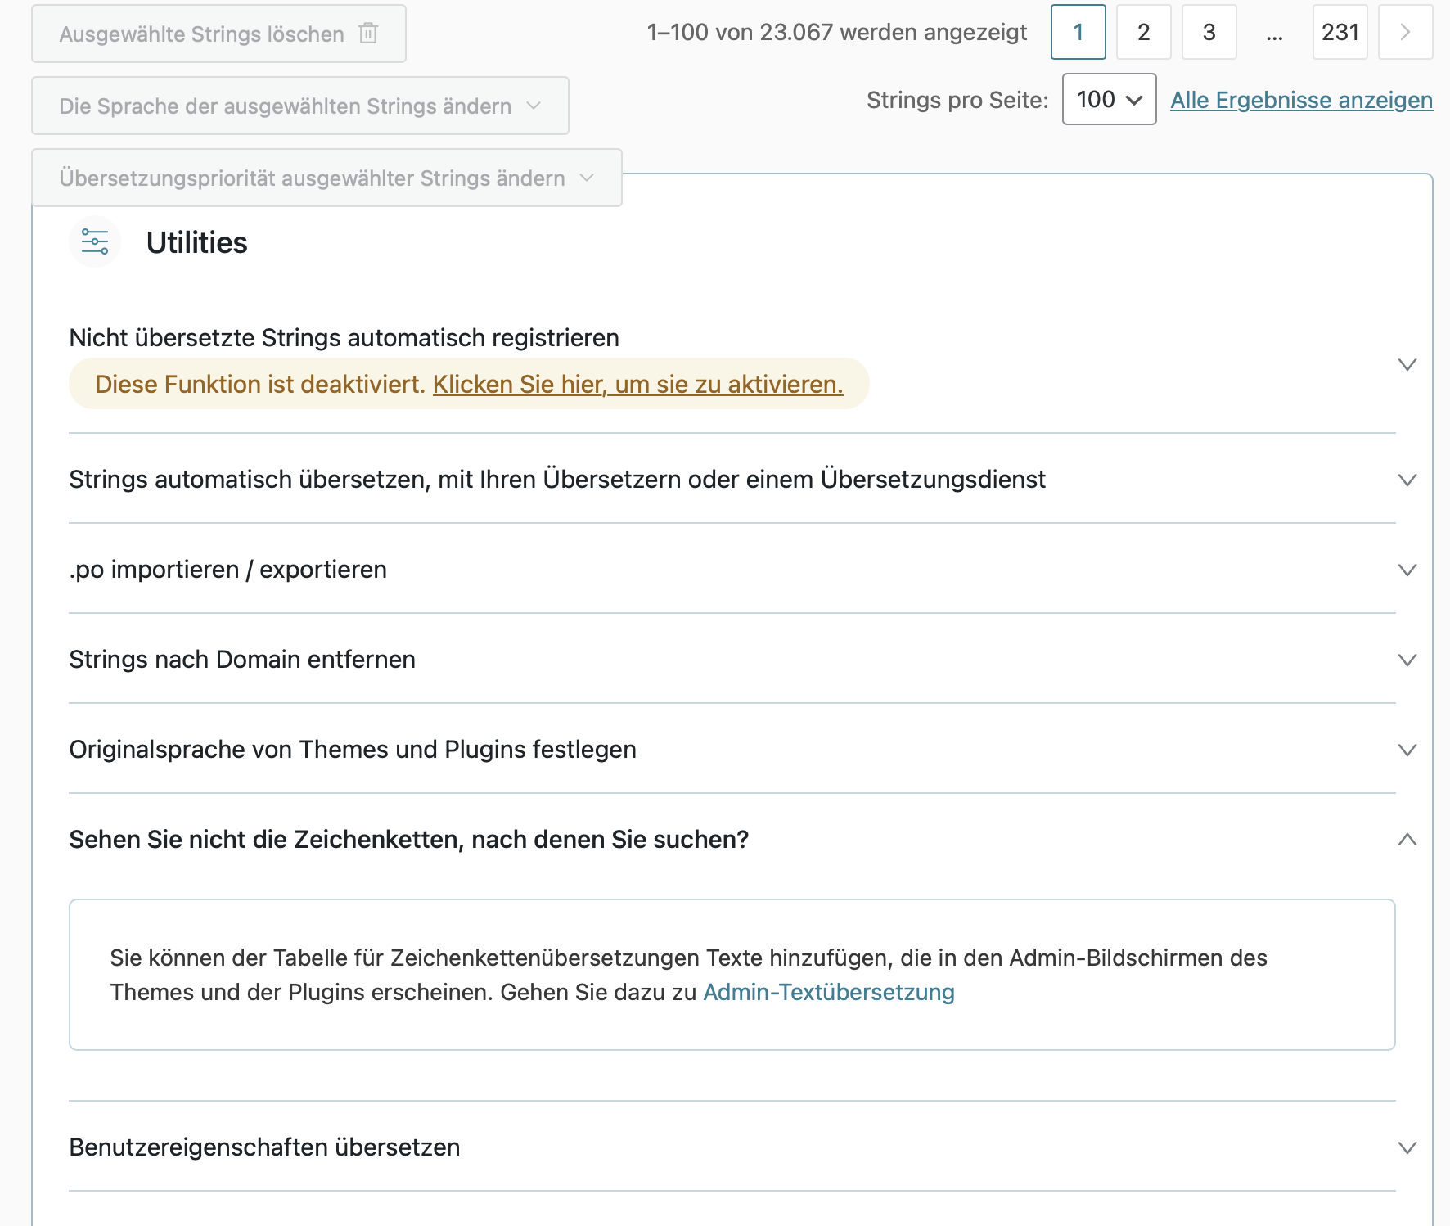
Task: Click the 'Sie können der Tabelle' help paragraph
Action: point(688,975)
